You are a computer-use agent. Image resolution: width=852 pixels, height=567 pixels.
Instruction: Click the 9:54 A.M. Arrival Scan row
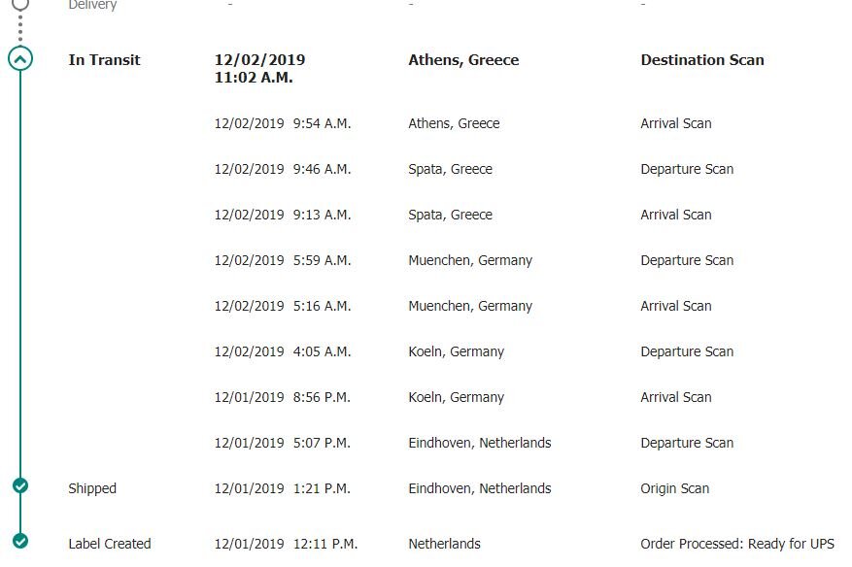tap(463, 123)
